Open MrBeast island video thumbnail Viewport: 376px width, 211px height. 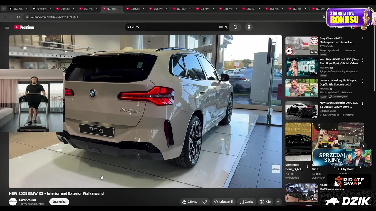[302, 88]
